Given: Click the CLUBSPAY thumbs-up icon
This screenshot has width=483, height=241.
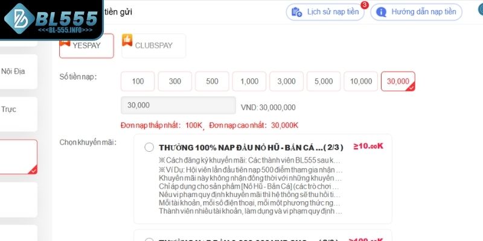Looking at the screenshot, I should click(x=127, y=40).
